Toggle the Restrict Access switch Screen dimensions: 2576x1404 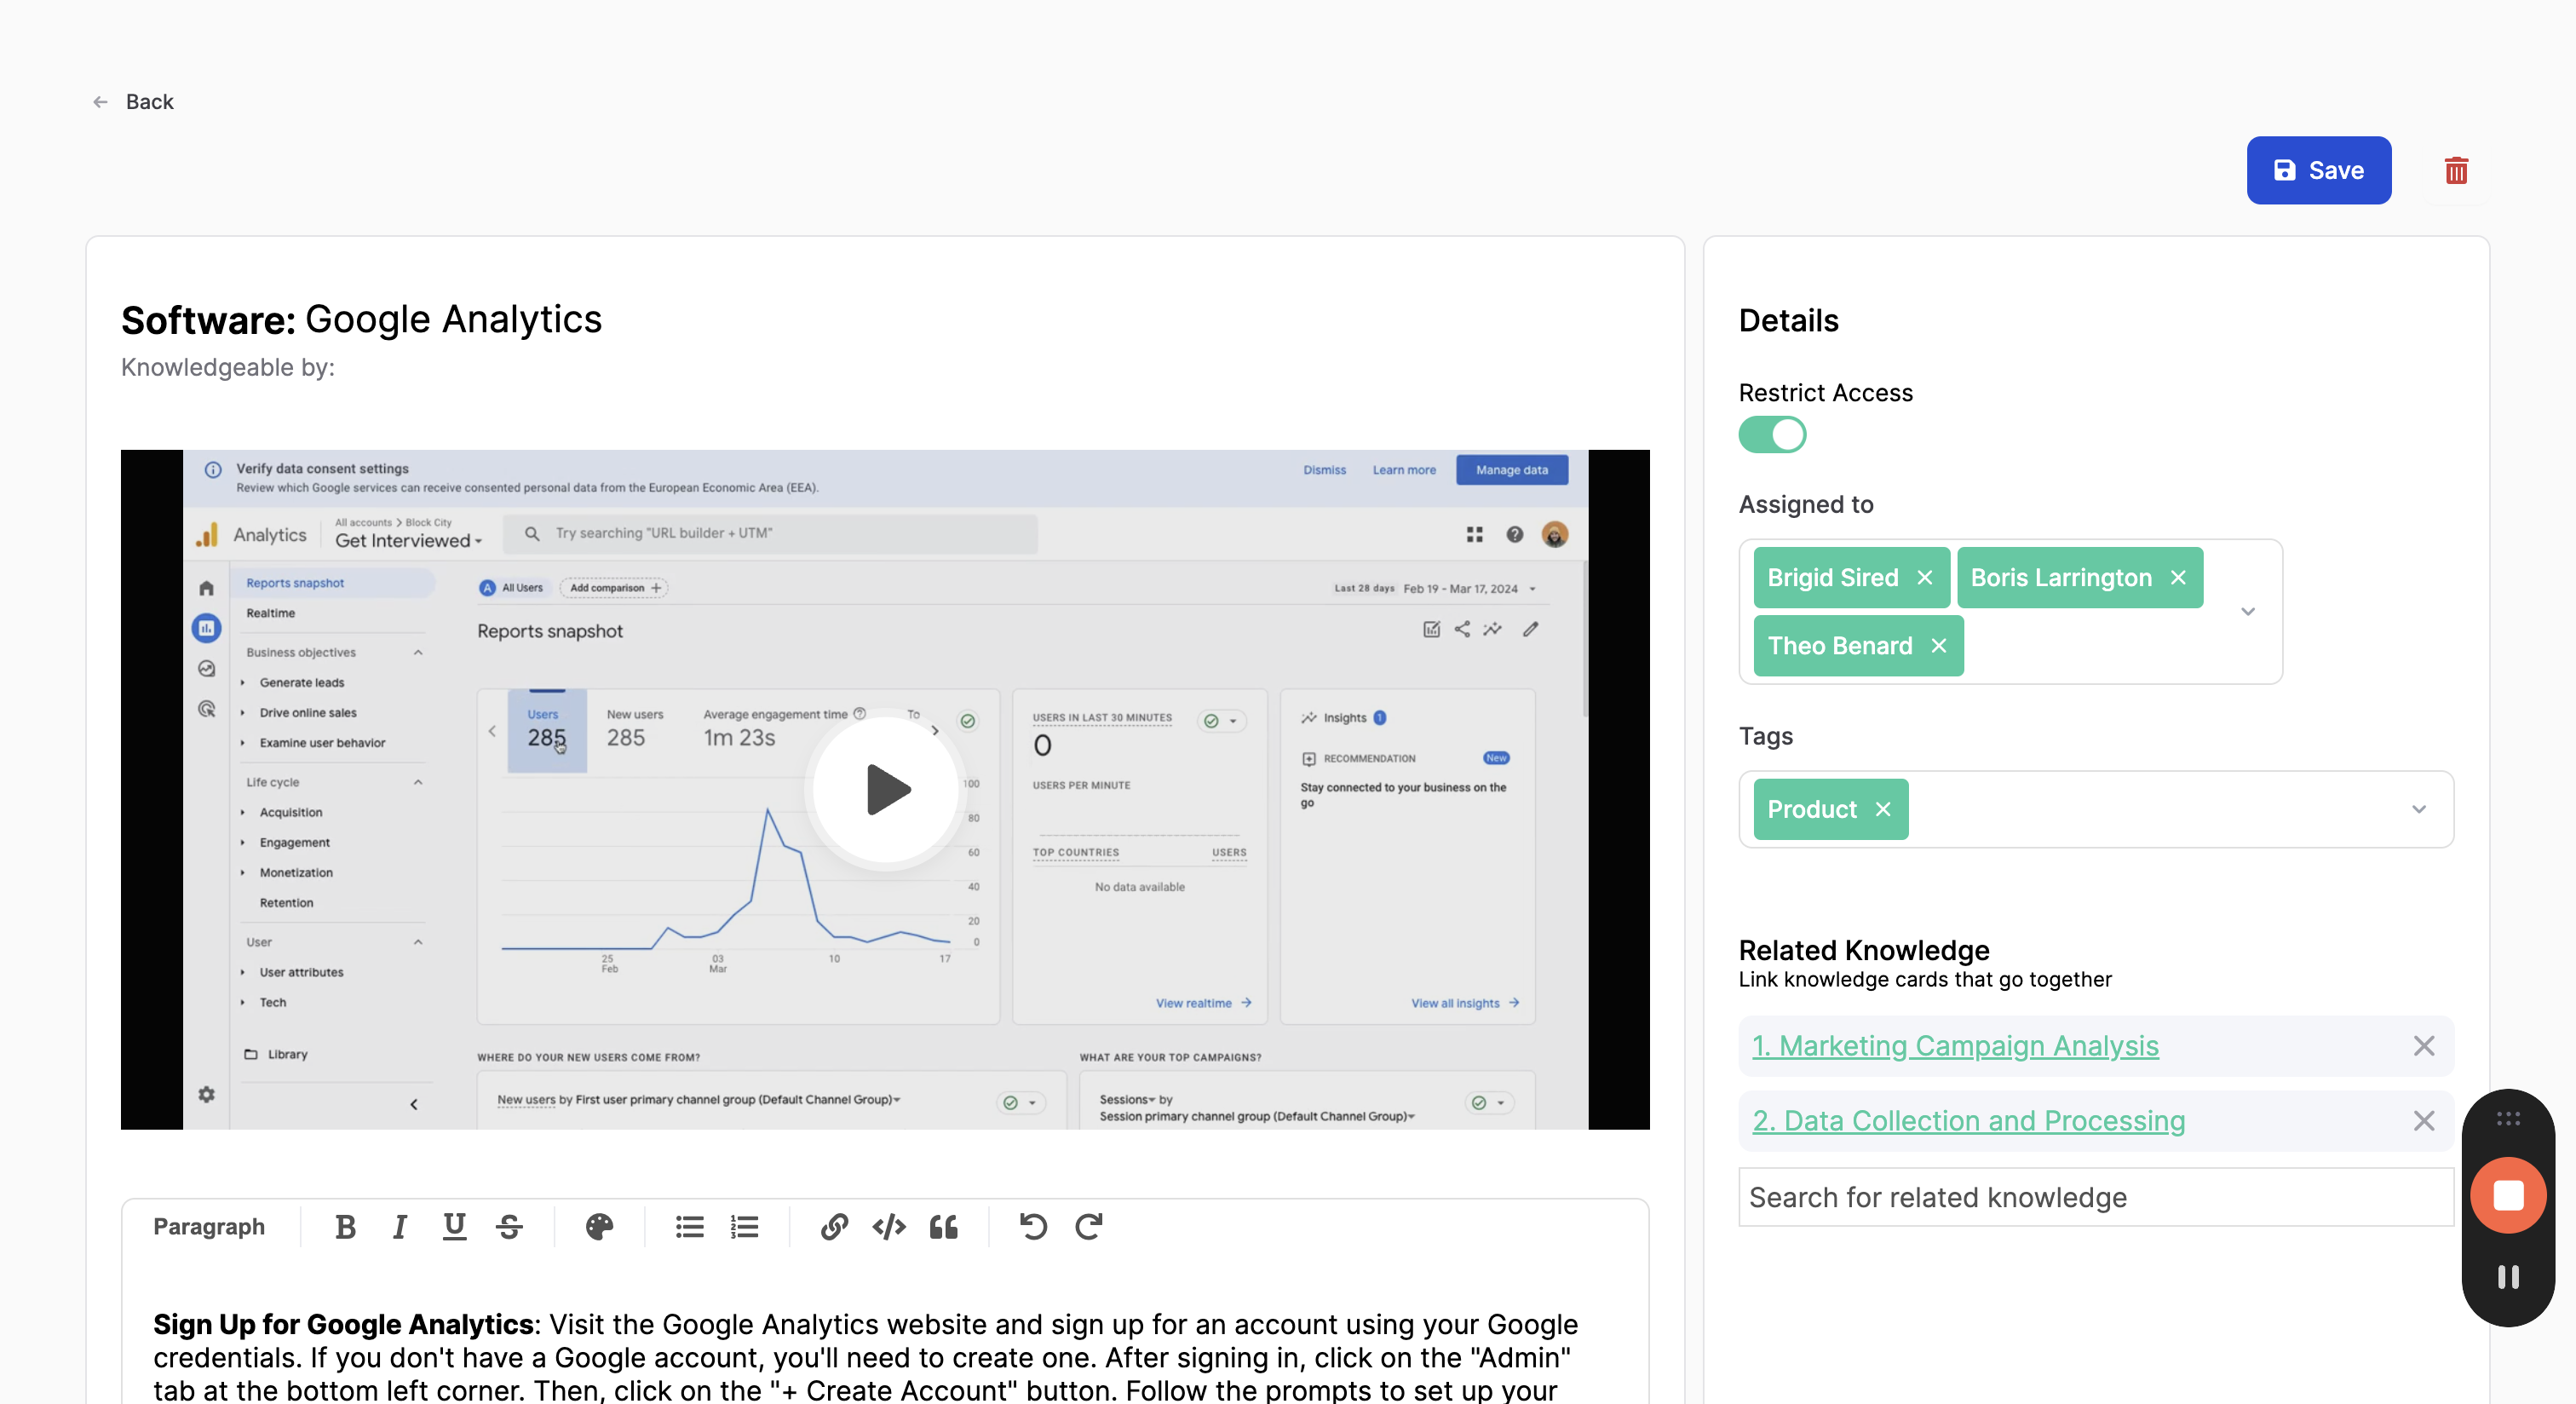[x=1772, y=435]
